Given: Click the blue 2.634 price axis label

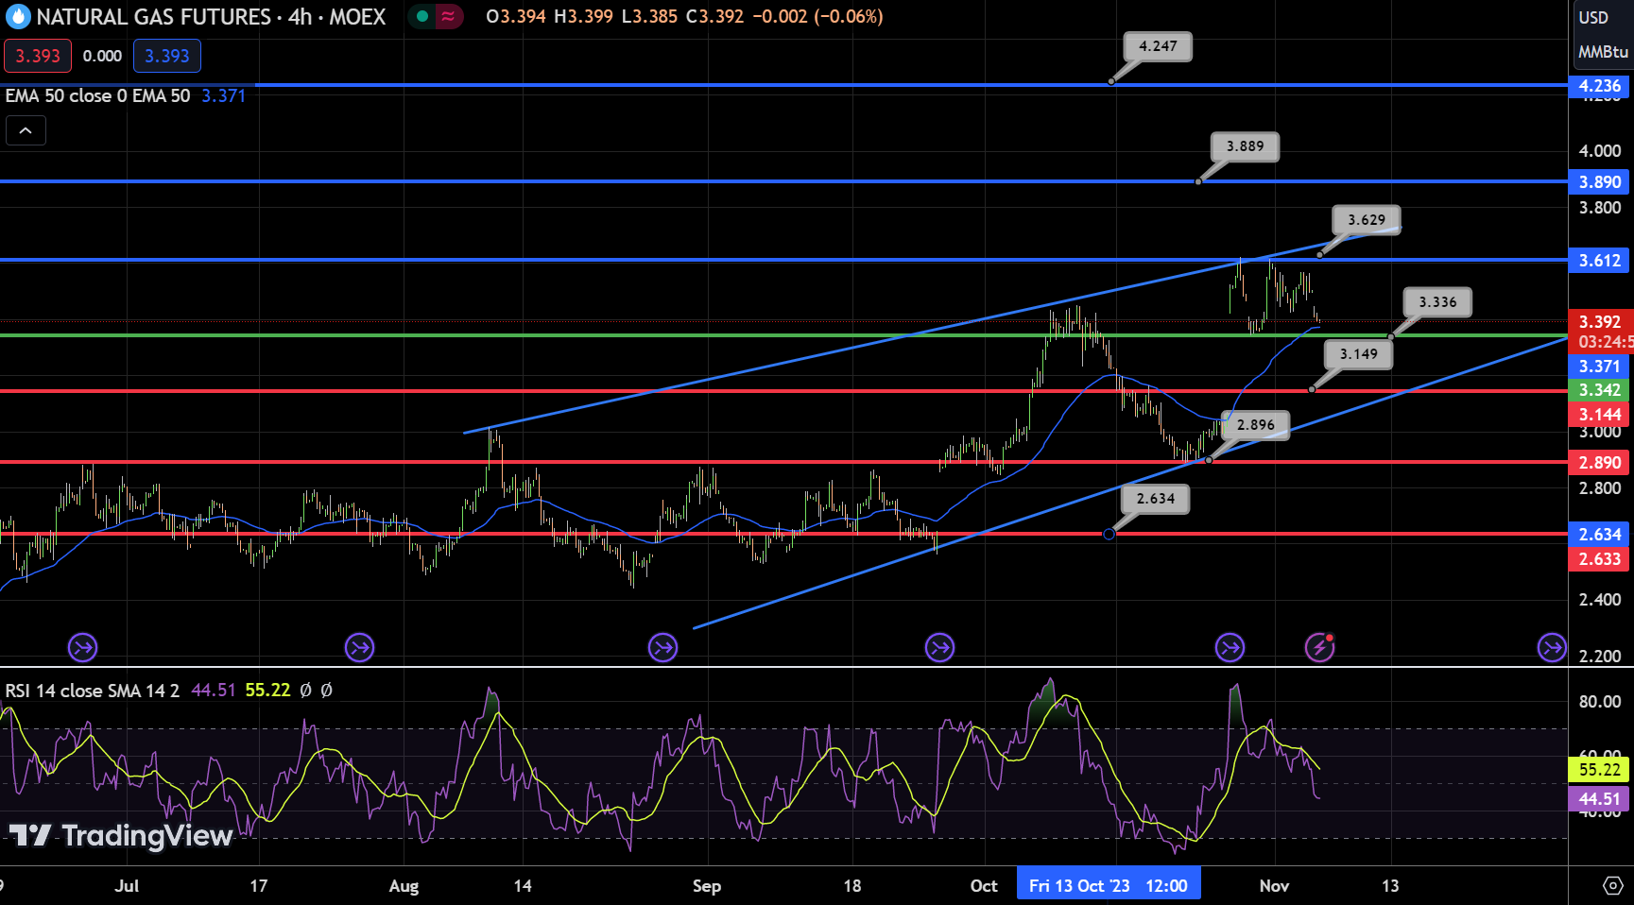Looking at the screenshot, I should pos(1599,535).
